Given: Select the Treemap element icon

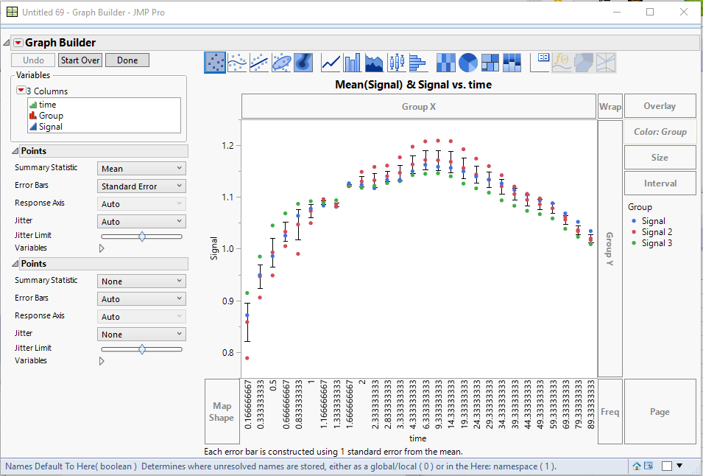Looking at the screenshot, I should coord(488,63).
